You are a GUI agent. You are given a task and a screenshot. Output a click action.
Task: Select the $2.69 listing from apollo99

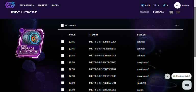[63, 83]
